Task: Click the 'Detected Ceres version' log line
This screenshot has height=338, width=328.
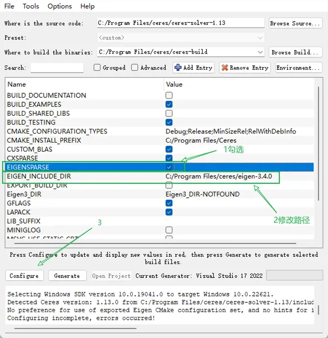Action: coord(160,302)
